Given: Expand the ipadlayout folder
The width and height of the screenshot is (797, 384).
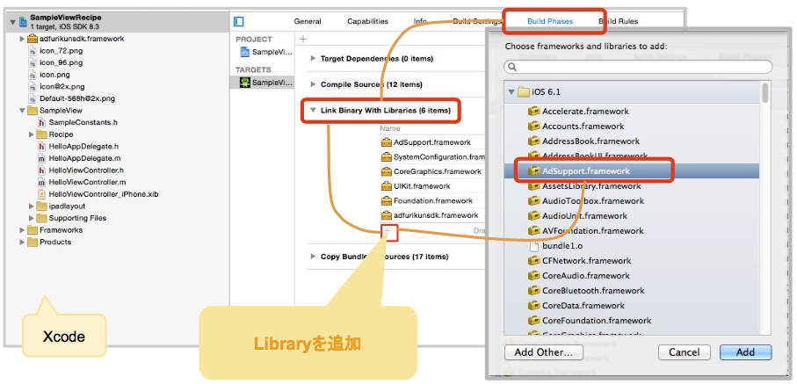Looking at the screenshot, I should coord(31,206).
